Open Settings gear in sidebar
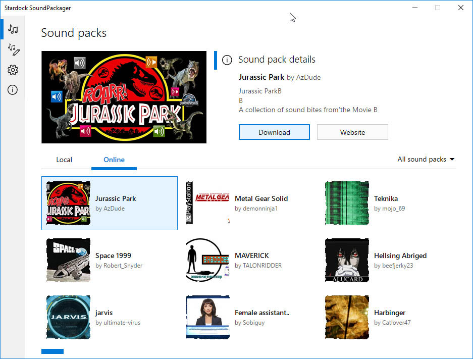This screenshot has width=473, height=359. (x=13, y=70)
